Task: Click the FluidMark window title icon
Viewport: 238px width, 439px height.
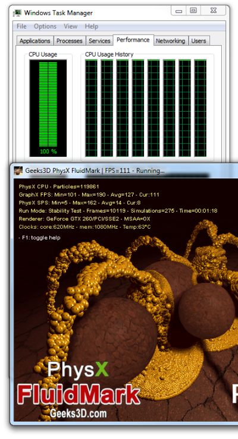Action: pos(18,170)
